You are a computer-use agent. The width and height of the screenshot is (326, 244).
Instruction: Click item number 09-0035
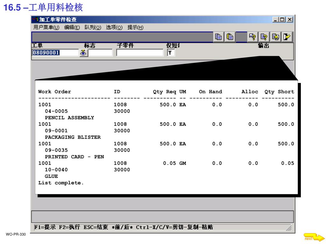(x=56, y=150)
